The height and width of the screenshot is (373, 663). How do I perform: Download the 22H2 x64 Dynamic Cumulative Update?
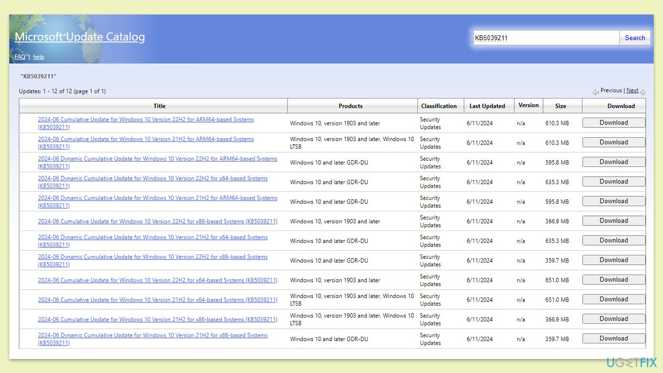coord(614,182)
